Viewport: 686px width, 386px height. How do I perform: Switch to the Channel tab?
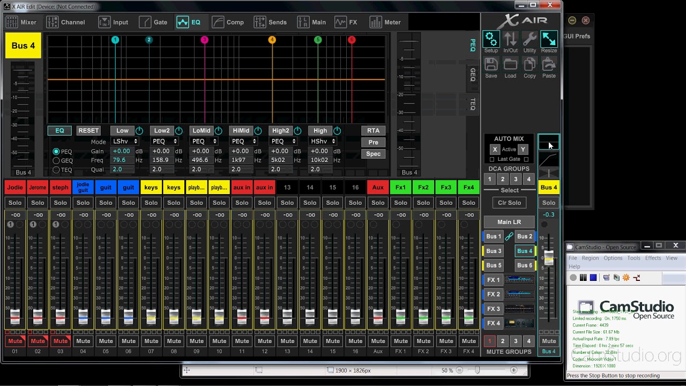pos(66,23)
